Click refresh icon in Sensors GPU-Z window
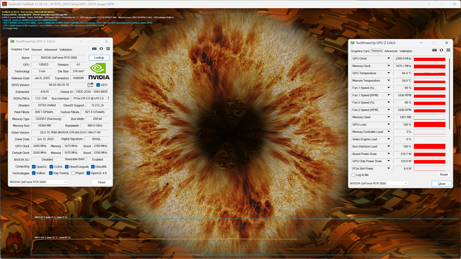 coord(441,50)
